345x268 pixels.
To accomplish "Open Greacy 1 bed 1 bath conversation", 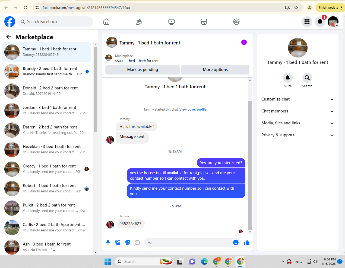I will pos(47,169).
